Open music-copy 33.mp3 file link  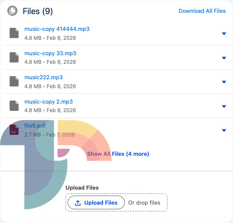click(50, 53)
